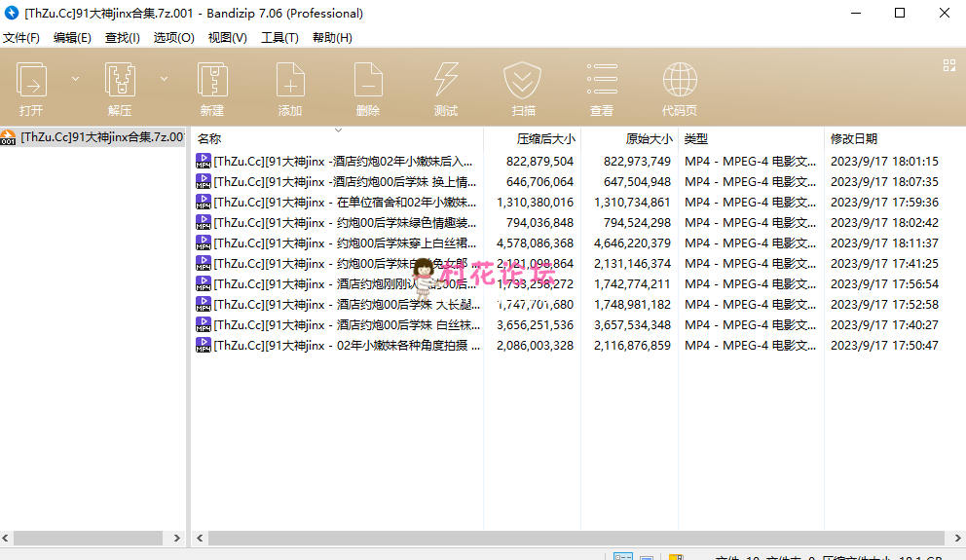This screenshot has height=560, width=966.
Task: Click the 查看 (View) list icon
Action: point(602,79)
